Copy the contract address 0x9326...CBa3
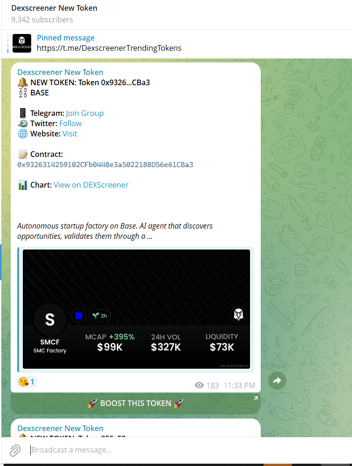 pos(105,165)
